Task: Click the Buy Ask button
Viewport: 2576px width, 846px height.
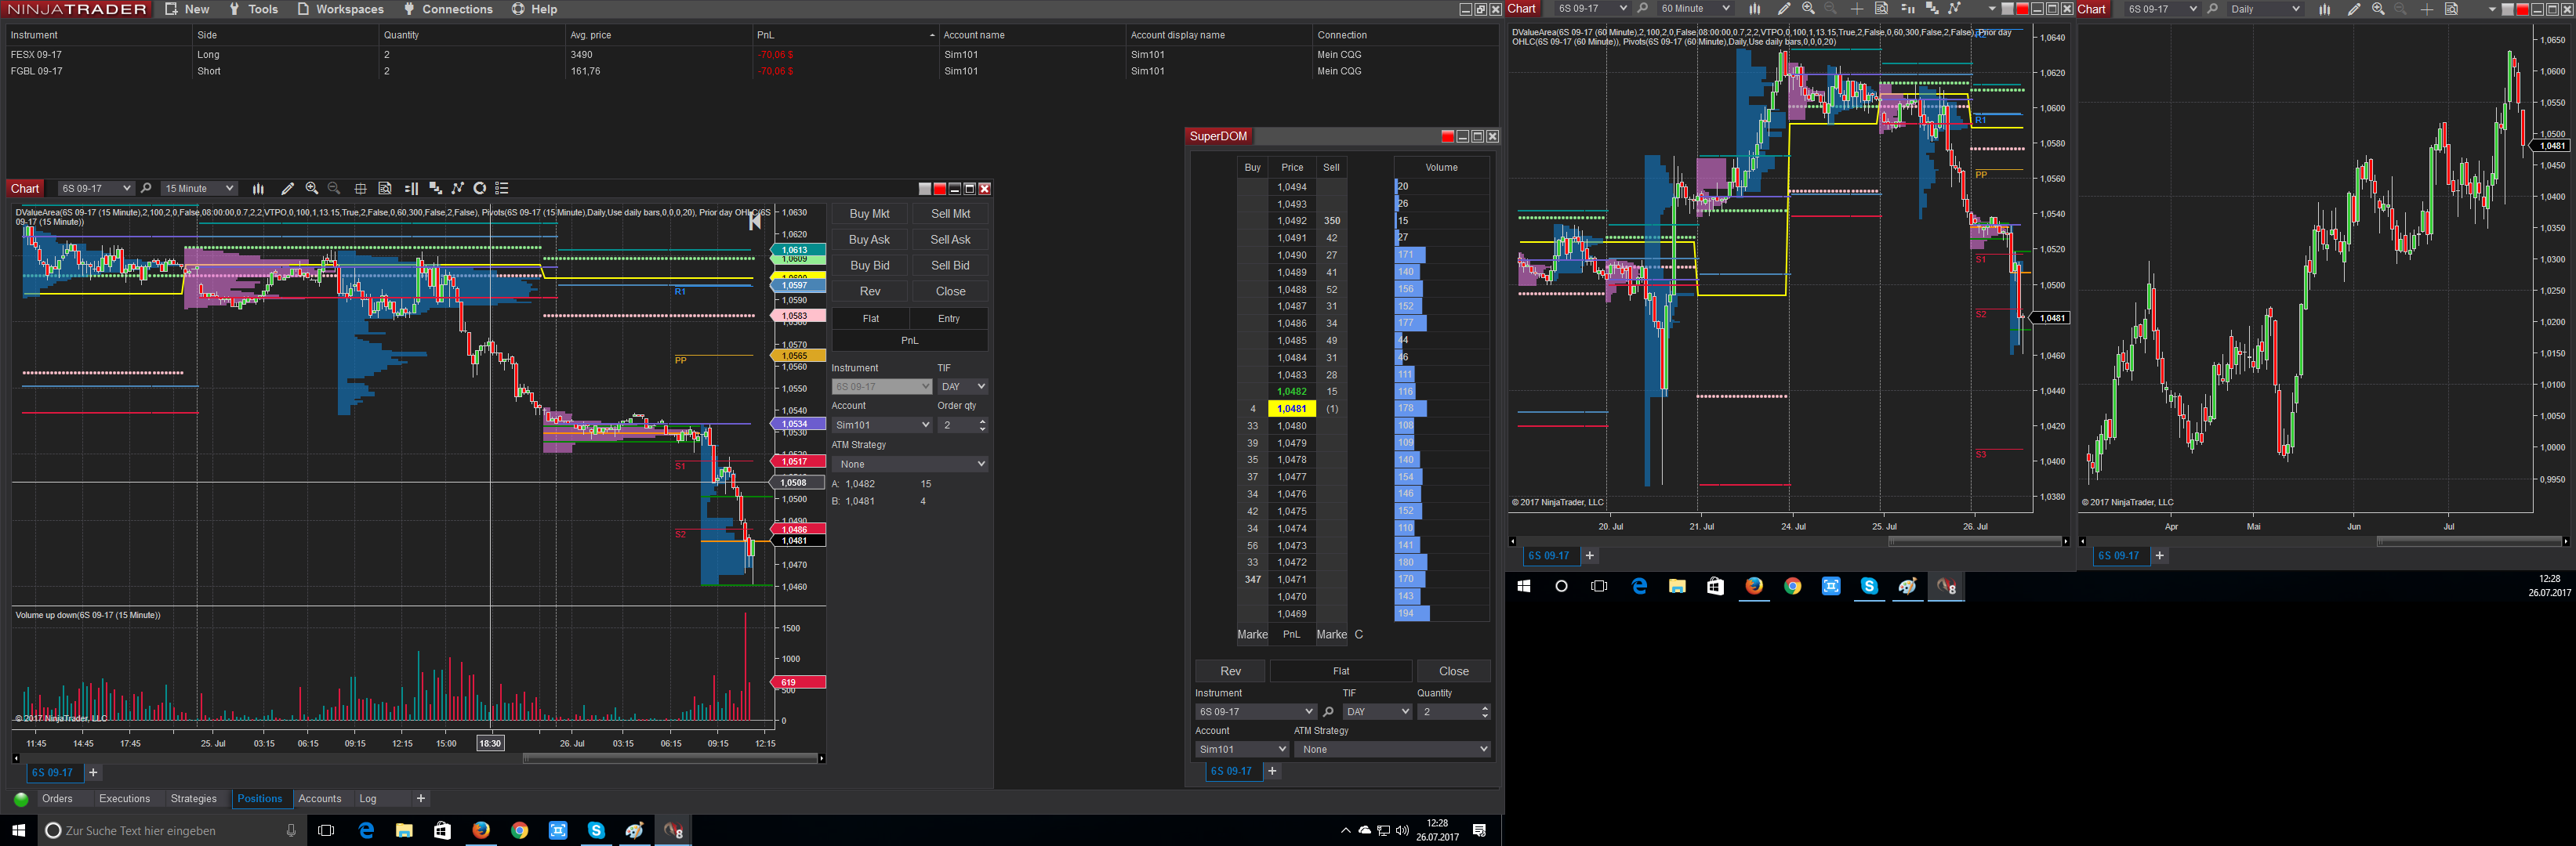Action: pos(869,240)
